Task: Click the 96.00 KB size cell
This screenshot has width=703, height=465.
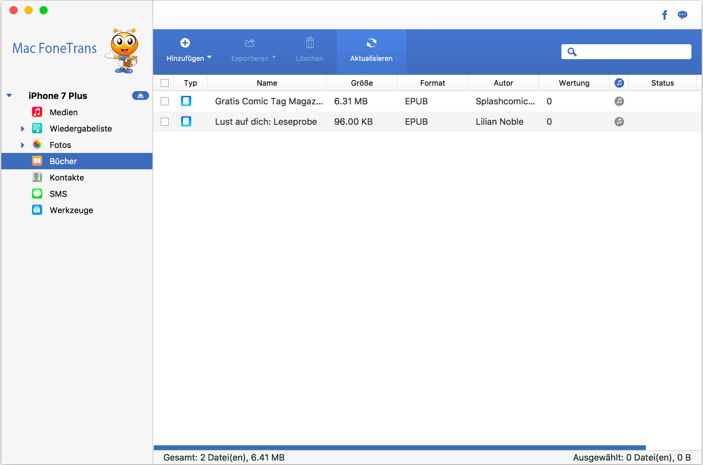Action: (x=353, y=122)
